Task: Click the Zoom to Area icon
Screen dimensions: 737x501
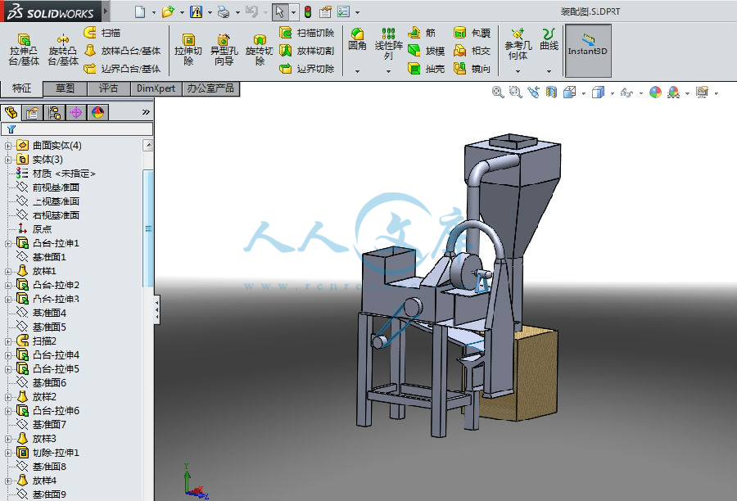Action: [516, 93]
